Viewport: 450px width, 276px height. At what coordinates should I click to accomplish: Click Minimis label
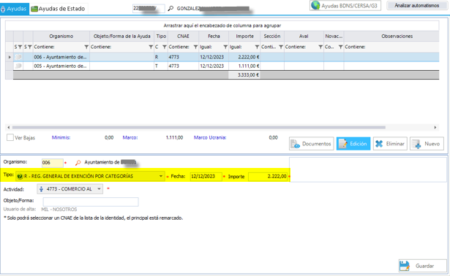[x=61, y=137]
